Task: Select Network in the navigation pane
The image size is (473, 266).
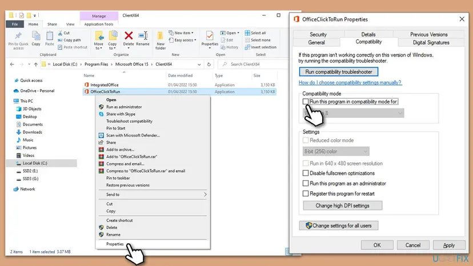Action: pyautogui.click(x=27, y=189)
